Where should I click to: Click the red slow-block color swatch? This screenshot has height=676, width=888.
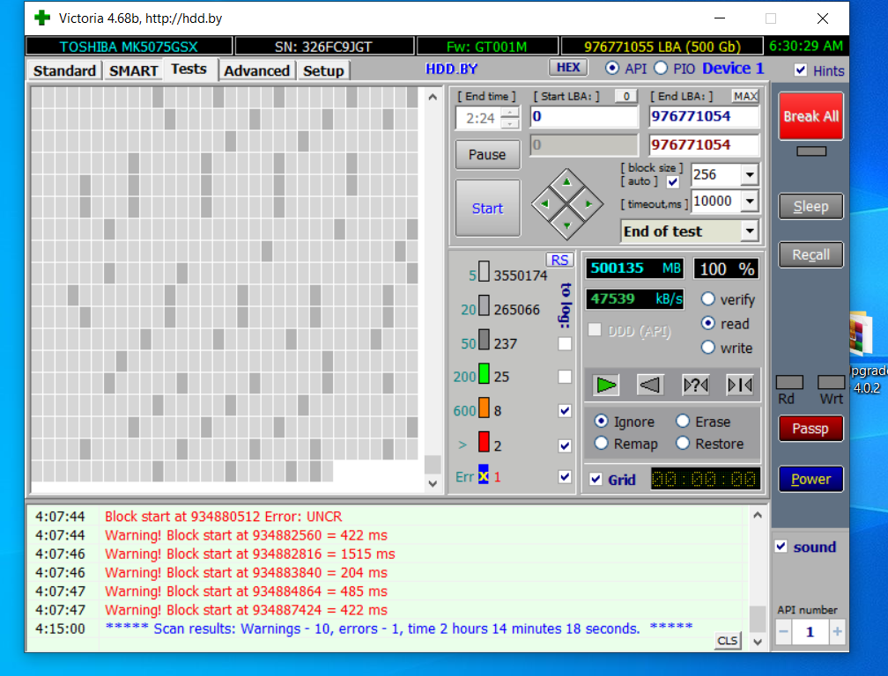coord(484,441)
